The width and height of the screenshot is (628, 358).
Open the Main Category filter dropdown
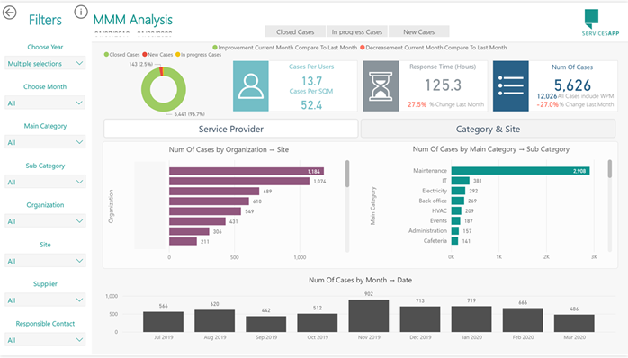(45, 142)
